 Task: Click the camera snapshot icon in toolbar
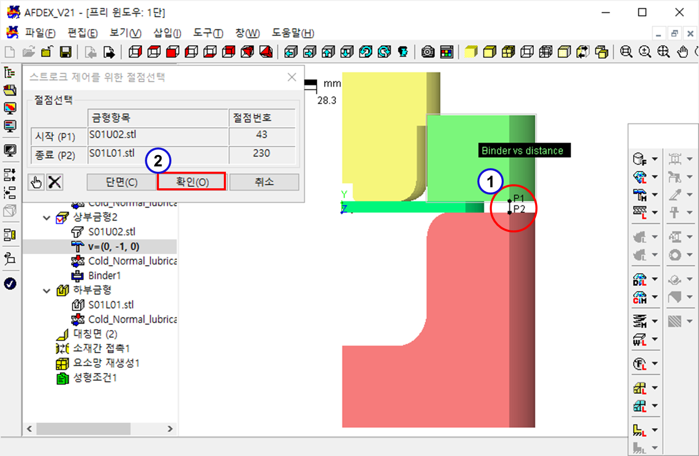(428, 52)
